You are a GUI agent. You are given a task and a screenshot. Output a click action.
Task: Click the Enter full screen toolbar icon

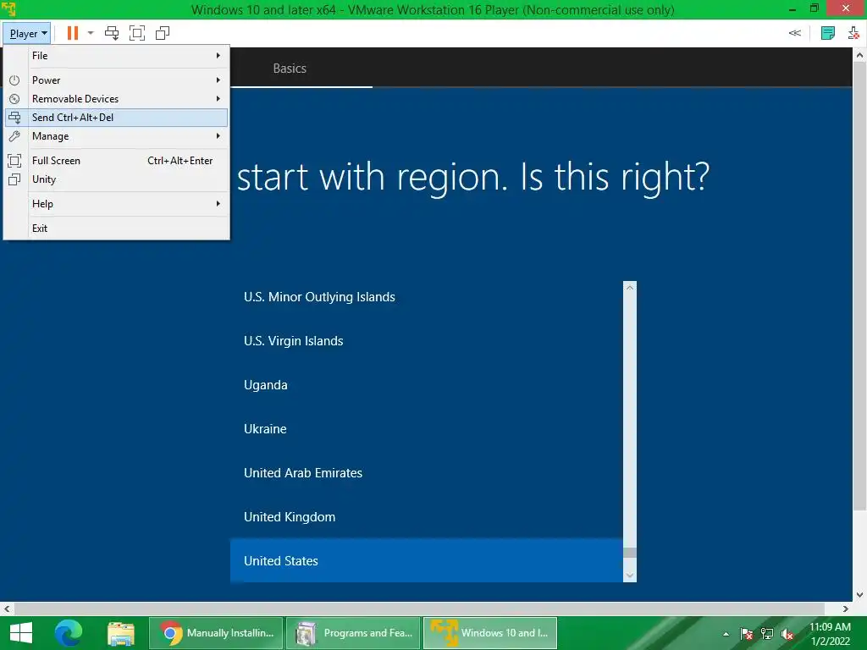tap(137, 33)
